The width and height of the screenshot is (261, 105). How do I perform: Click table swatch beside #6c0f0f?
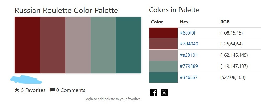pos(163,33)
